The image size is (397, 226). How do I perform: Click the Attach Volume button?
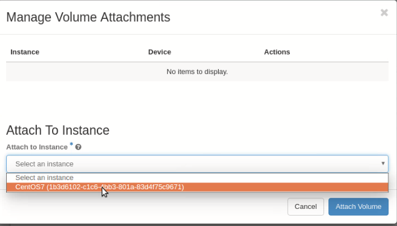tap(358, 206)
